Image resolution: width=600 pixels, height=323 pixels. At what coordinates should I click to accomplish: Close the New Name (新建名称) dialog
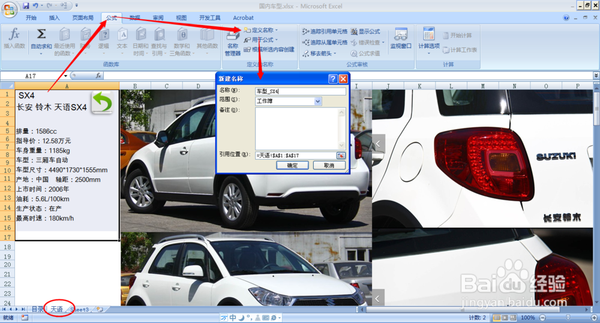pos(343,79)
